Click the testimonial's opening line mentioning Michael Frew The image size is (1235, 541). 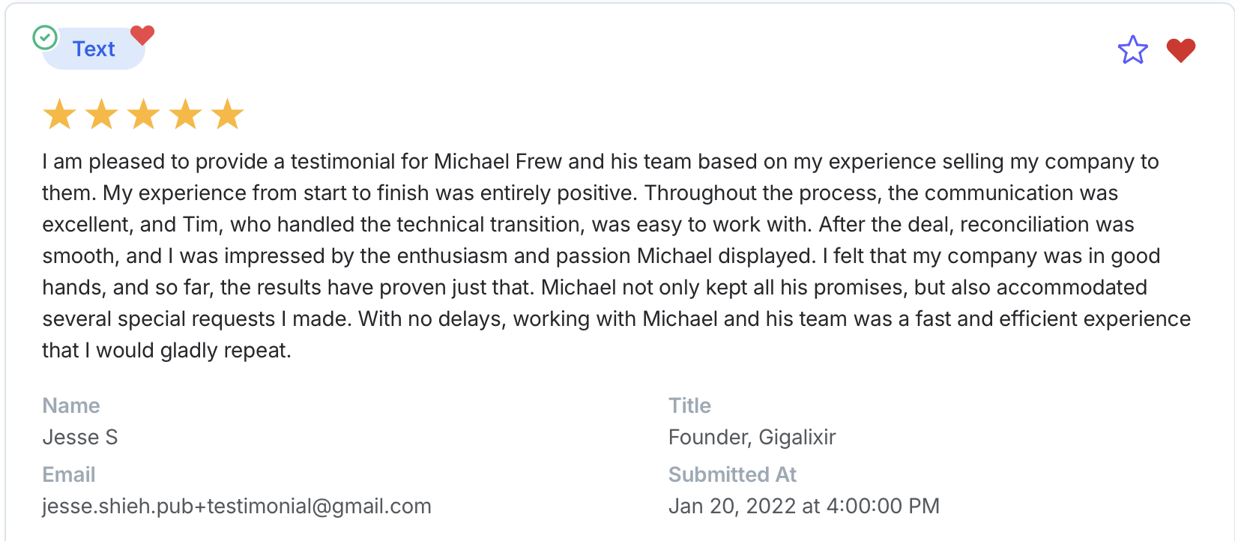point(600,162)
